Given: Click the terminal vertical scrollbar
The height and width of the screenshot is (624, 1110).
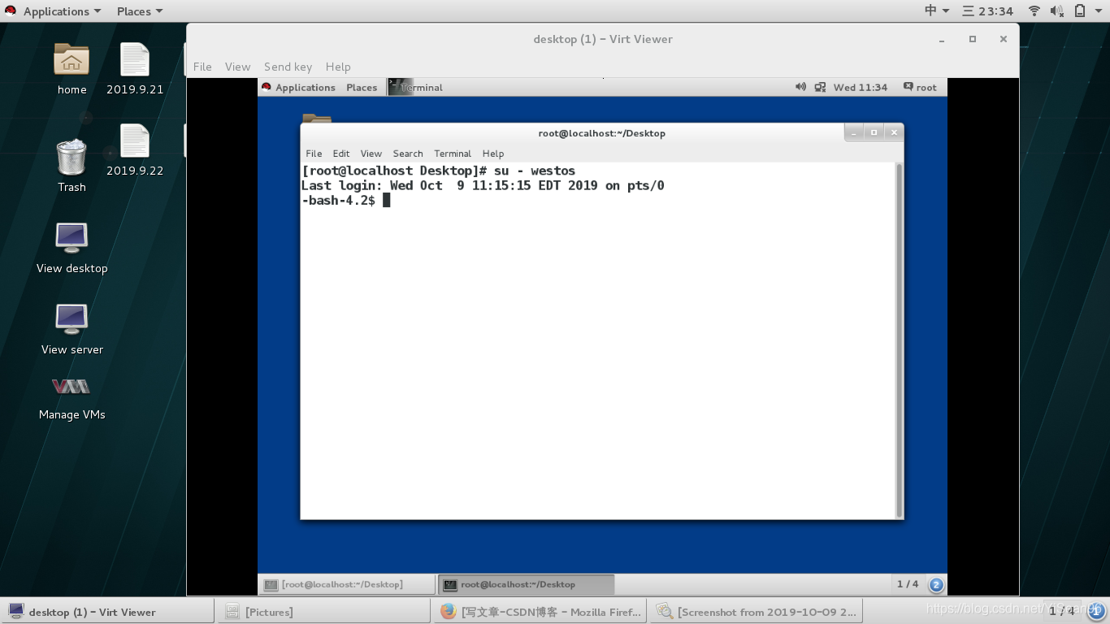Looking at the screenshot, I should click(899, 340).
